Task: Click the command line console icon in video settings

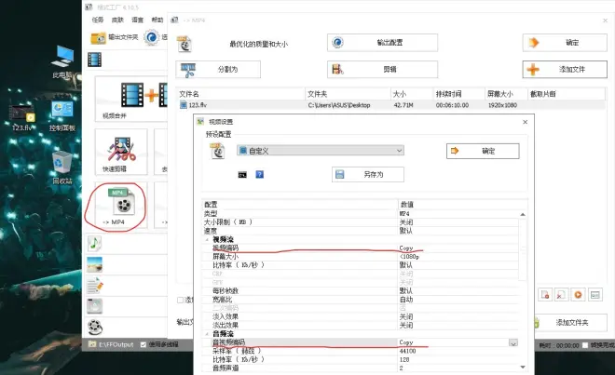Action: 242,175
